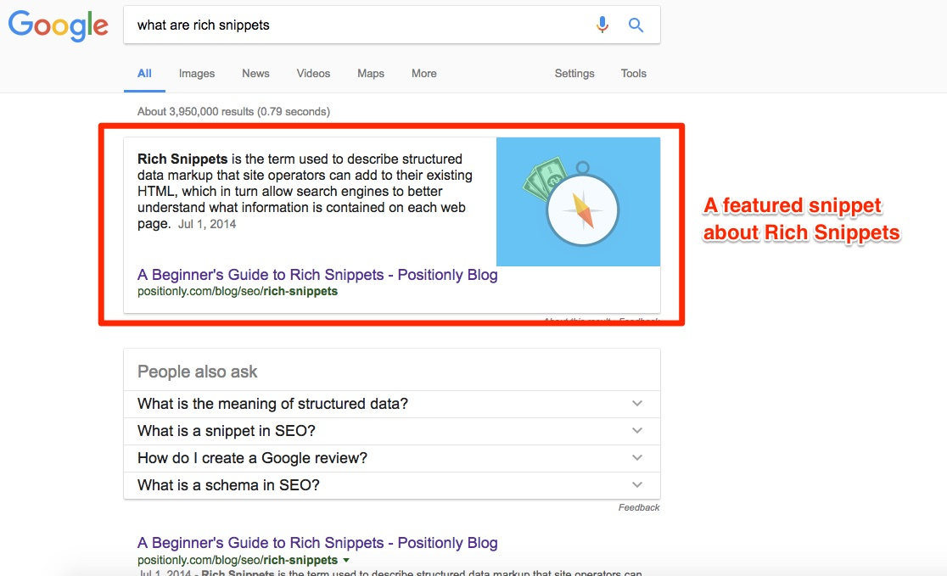Select the Maps tab
Screen dimensions: 947x576
pyautogui.click(x=371, y=74)
